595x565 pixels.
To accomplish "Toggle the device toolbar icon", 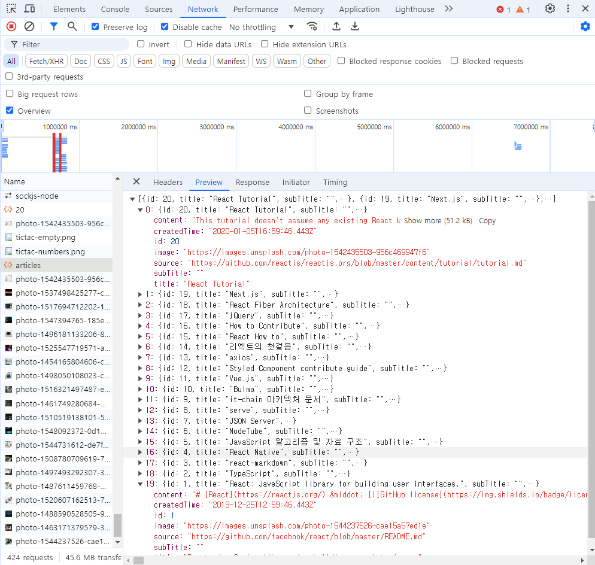I will click(x=29, y=9).
